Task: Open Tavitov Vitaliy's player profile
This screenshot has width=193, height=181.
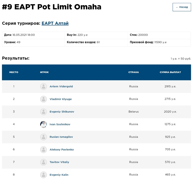Action: pos(59,162)
